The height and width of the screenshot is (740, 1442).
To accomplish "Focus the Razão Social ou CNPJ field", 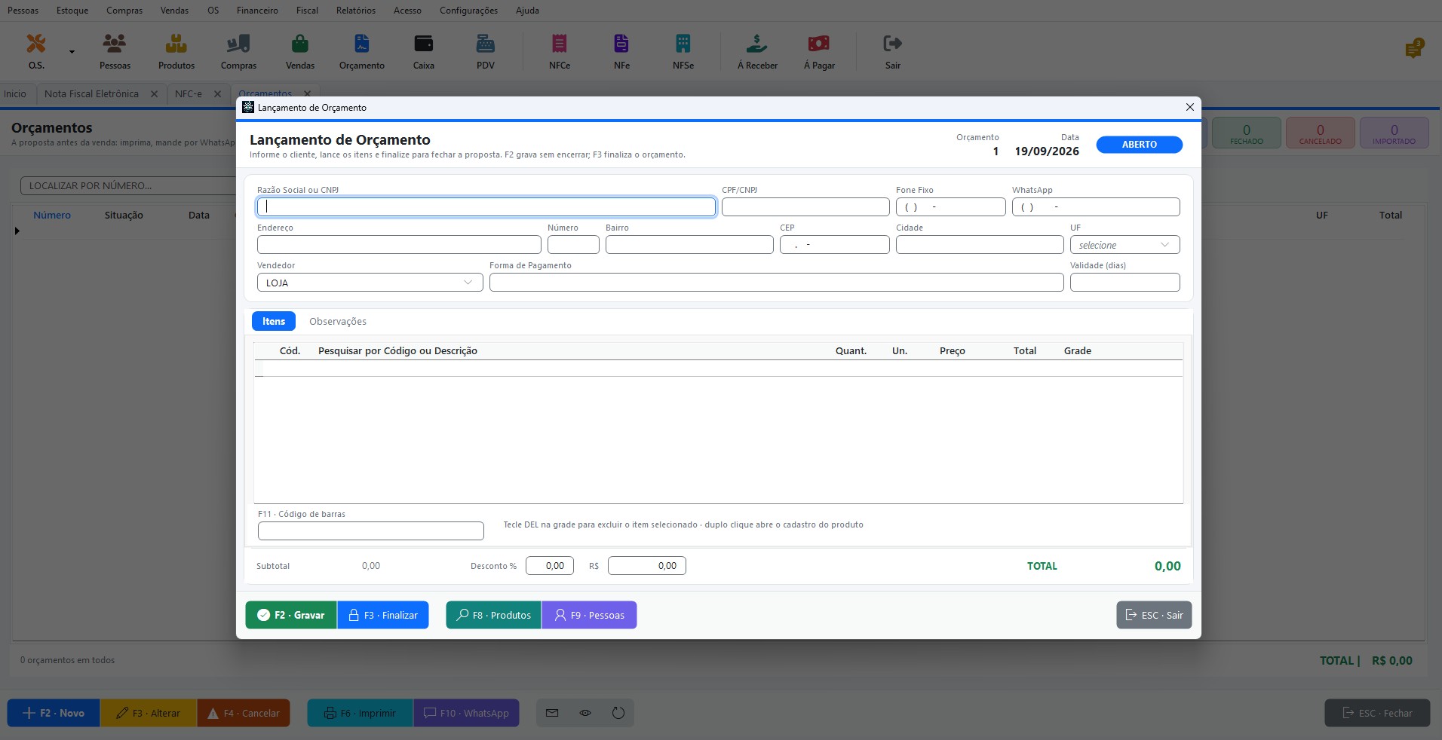I will pos(486,207).
